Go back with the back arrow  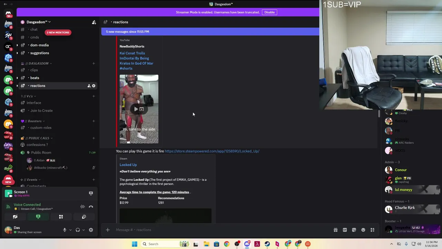(x=5, y=4)
